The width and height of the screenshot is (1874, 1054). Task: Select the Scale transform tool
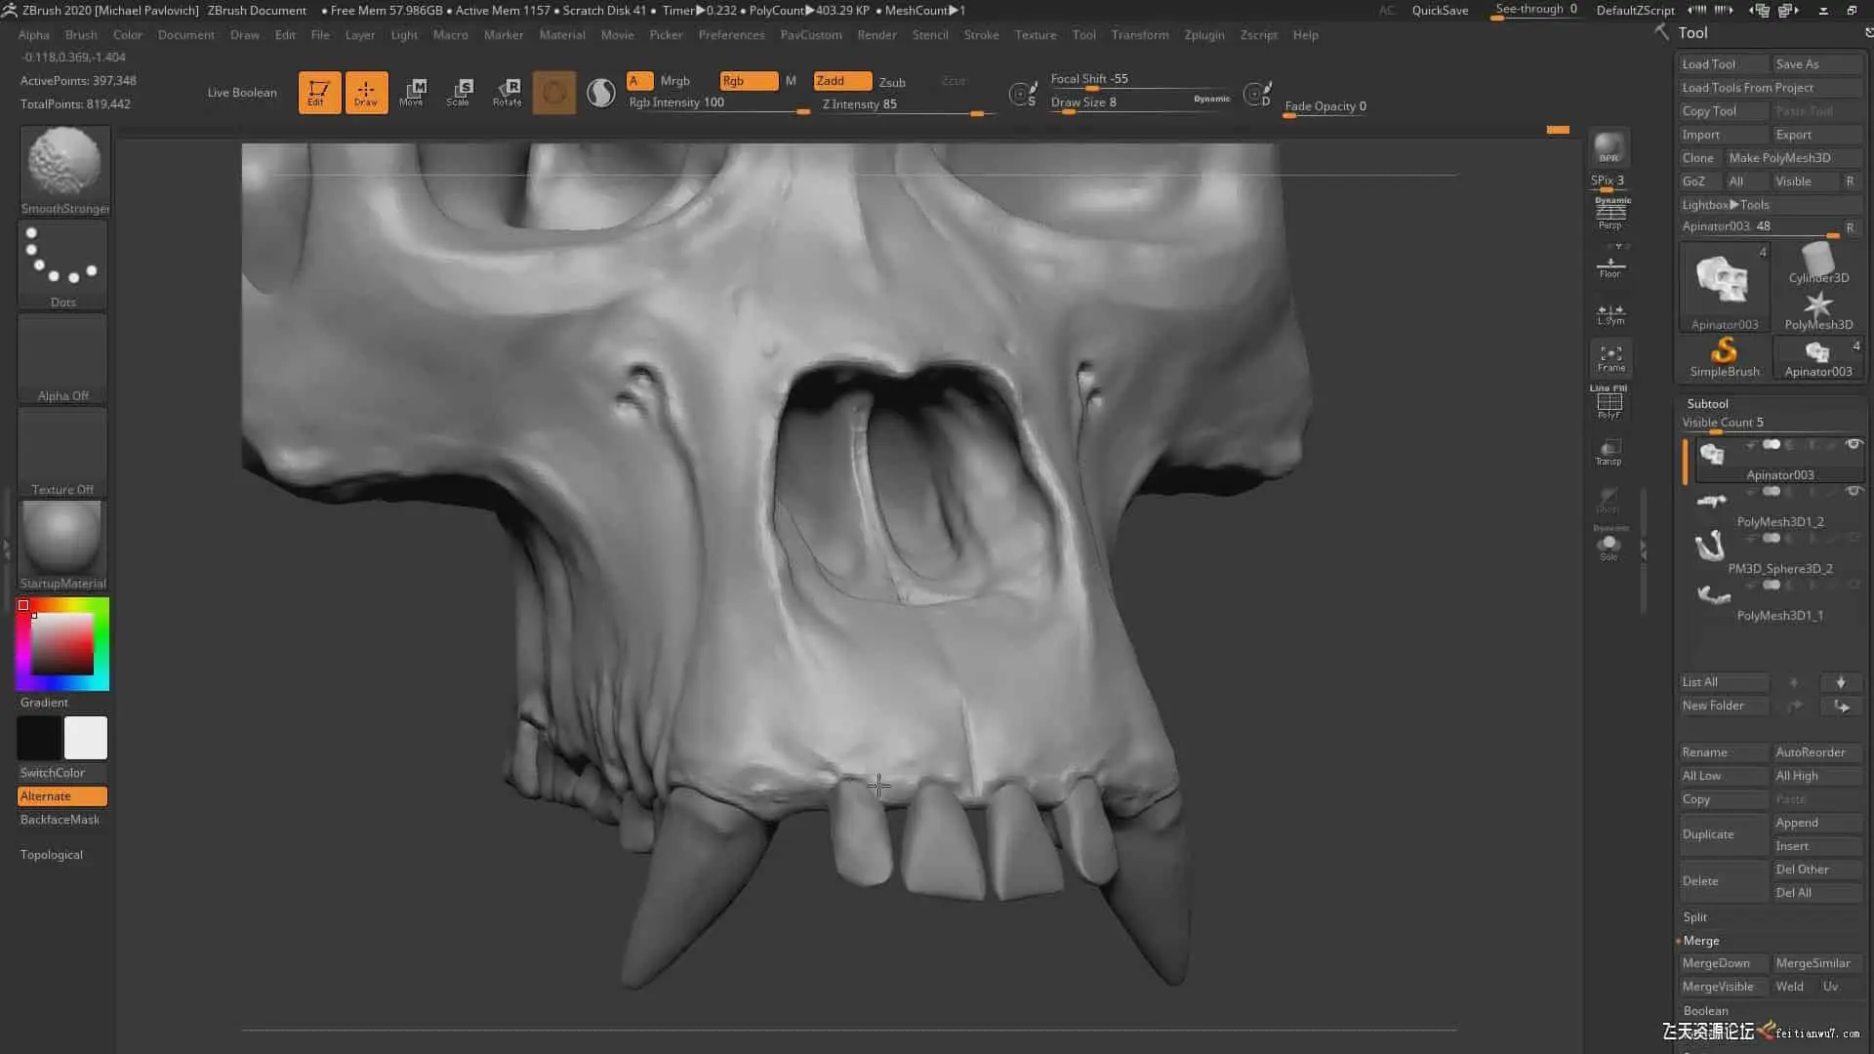pyautogui.click(x=459, y=93)
